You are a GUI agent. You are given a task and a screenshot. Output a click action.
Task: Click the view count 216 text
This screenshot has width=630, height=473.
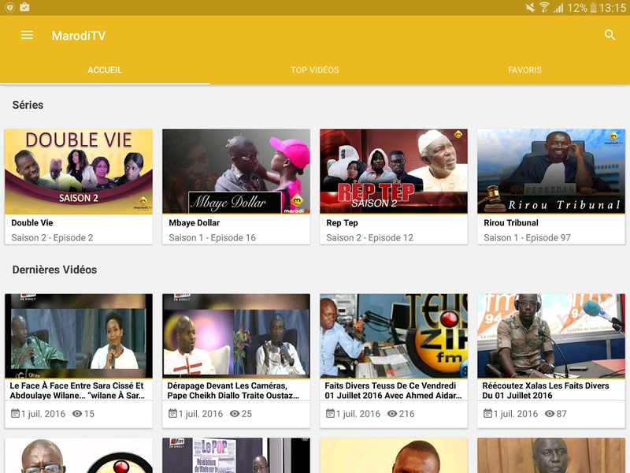406,414
